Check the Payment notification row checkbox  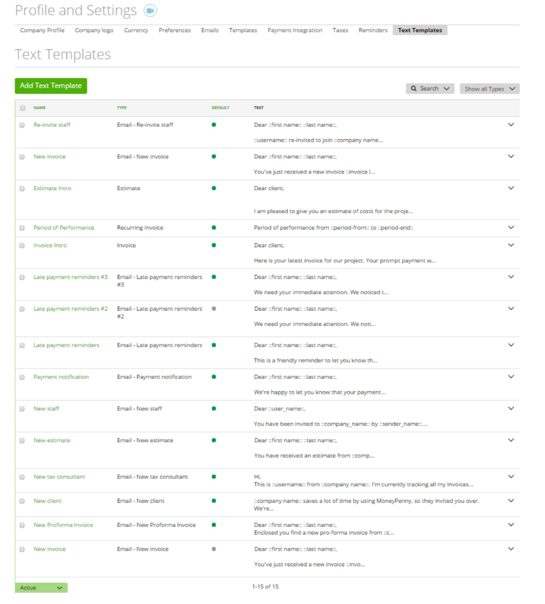coord(22,377)
